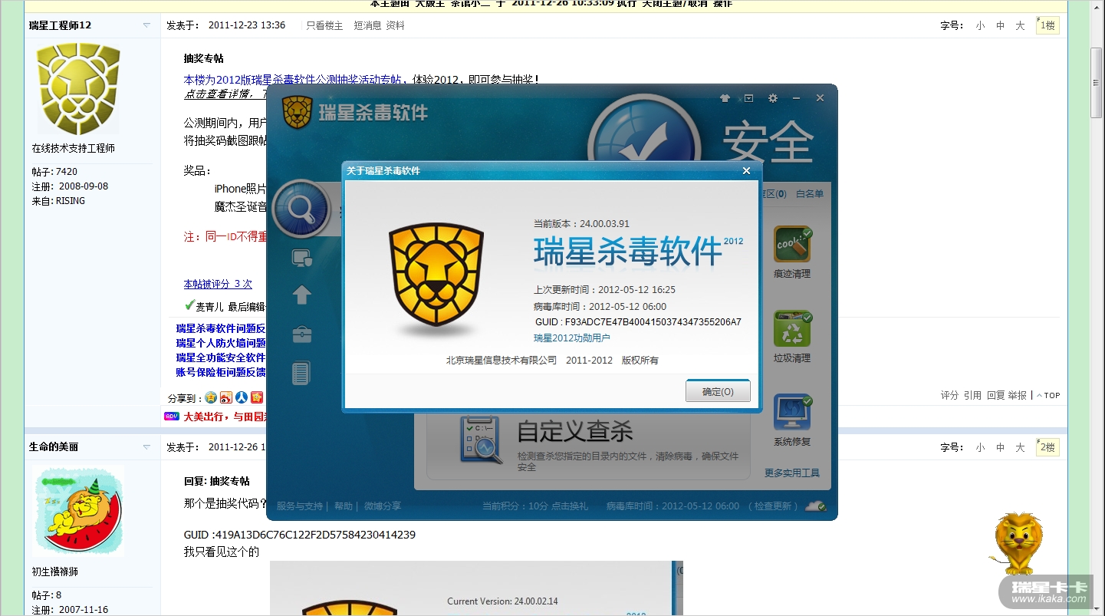Click the ADV badge beside 大美出行
The height and width of the screenshot is (616, 1105).
pyautogui.click(x=172, y=417)
